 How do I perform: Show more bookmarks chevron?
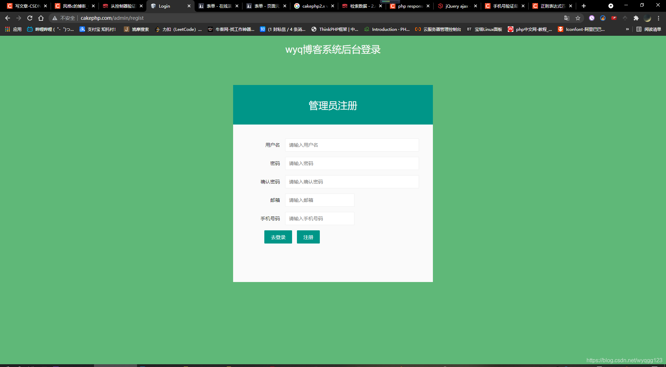[627, 29]
